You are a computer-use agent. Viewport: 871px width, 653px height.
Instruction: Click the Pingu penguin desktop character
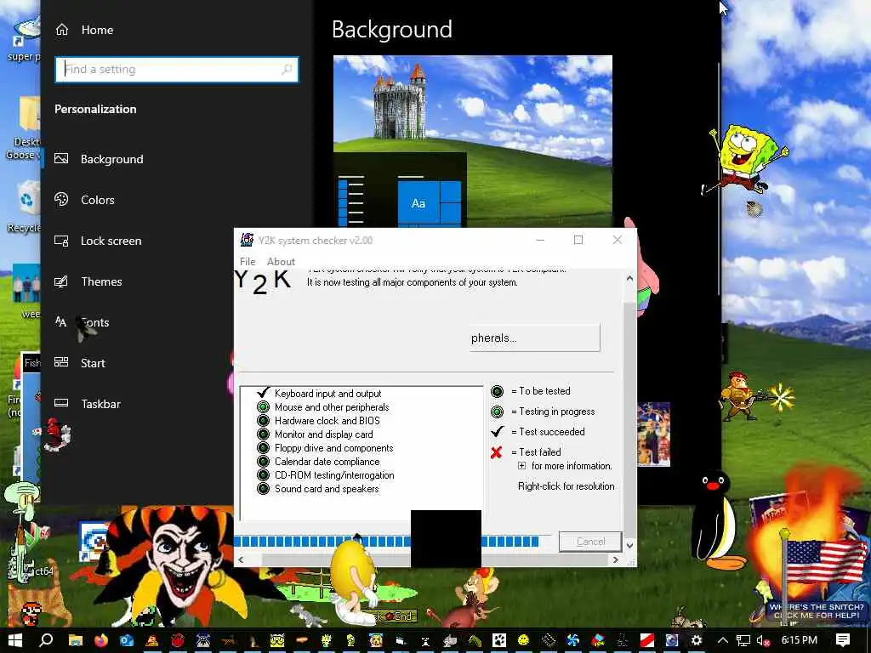point(716,520)
